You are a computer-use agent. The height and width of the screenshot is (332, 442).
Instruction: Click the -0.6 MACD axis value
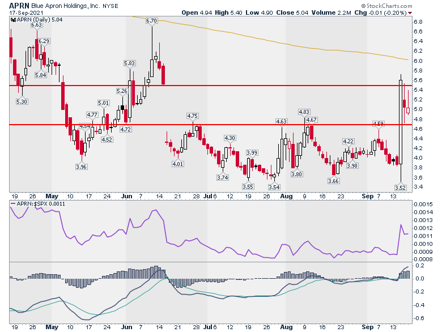point(419,318)
